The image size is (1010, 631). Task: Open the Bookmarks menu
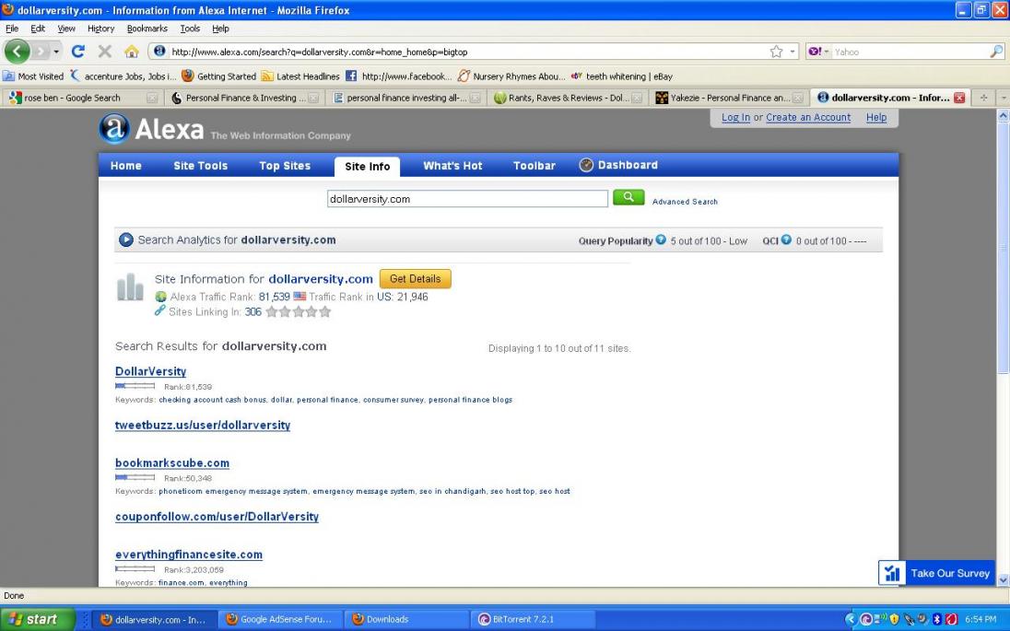147,29
